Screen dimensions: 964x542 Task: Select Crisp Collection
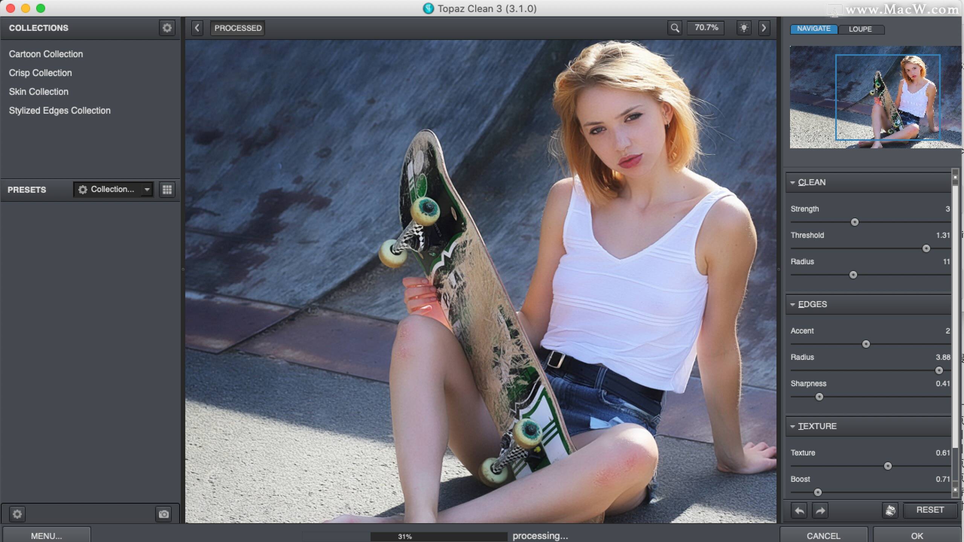[x=40, y=73]
